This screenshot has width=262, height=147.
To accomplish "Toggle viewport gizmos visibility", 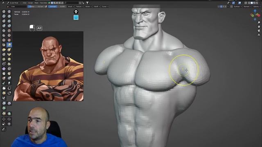I will [x=234, y=3].
